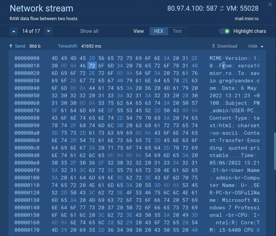
Task: Click the vertical scrollbar thumb
Action: coord(275,151)
